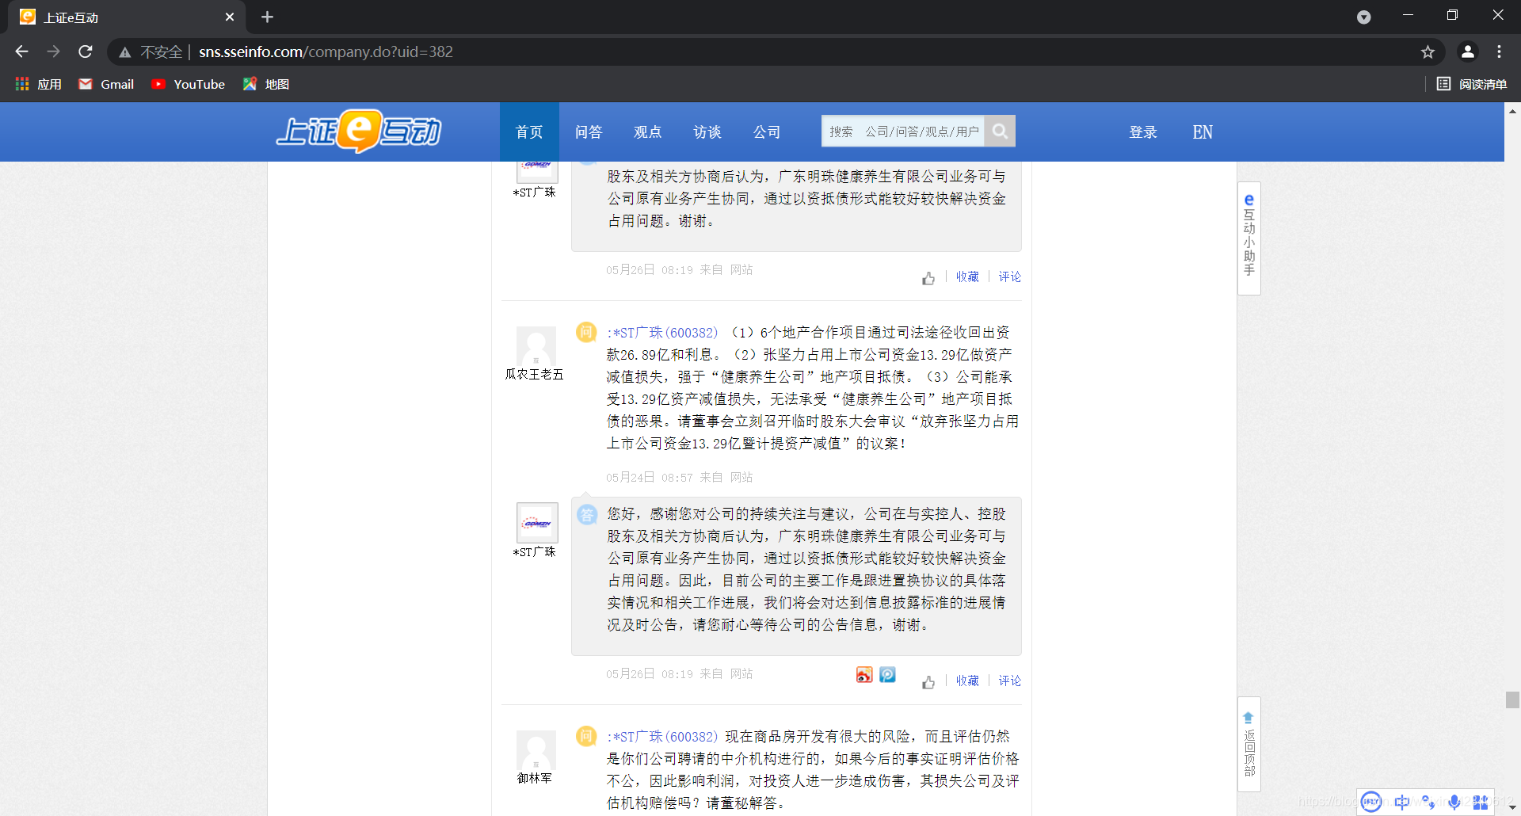Click 返回顶部 back-to-top button
Image resolution: width=1521 pixels, height=816 pixels.
click(x=1248, y=744)
